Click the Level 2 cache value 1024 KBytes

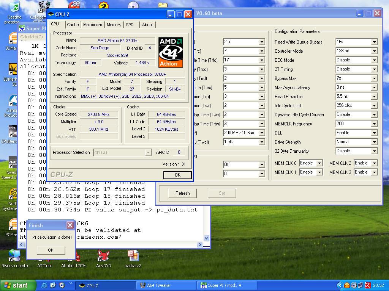[x=166, y=129]
